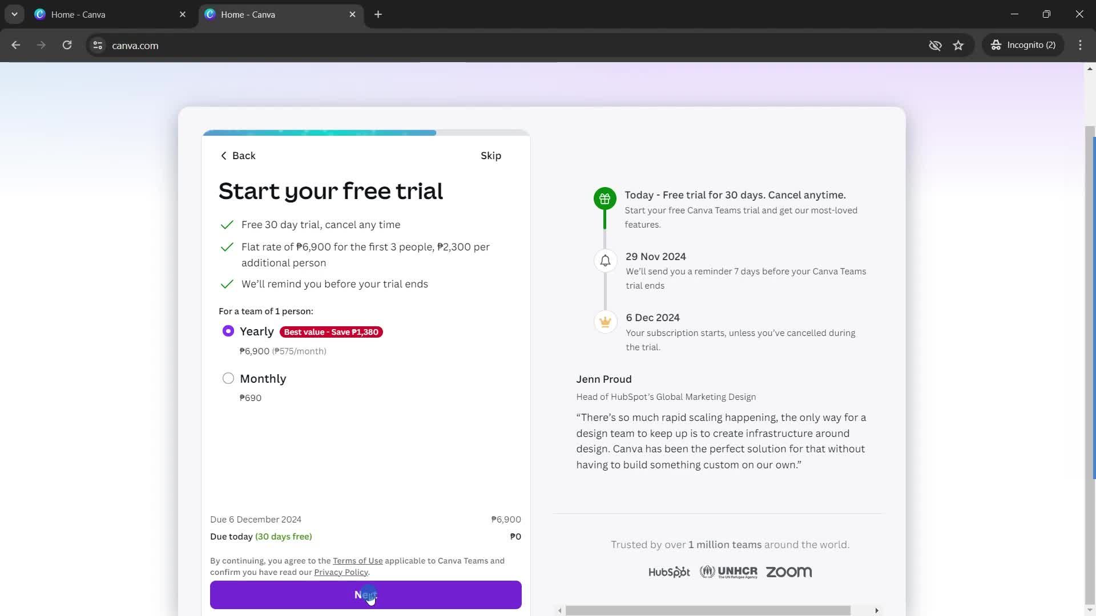
Task: Open the Terms of Use link
Action: pyautogui.click(x=357, y=561)
